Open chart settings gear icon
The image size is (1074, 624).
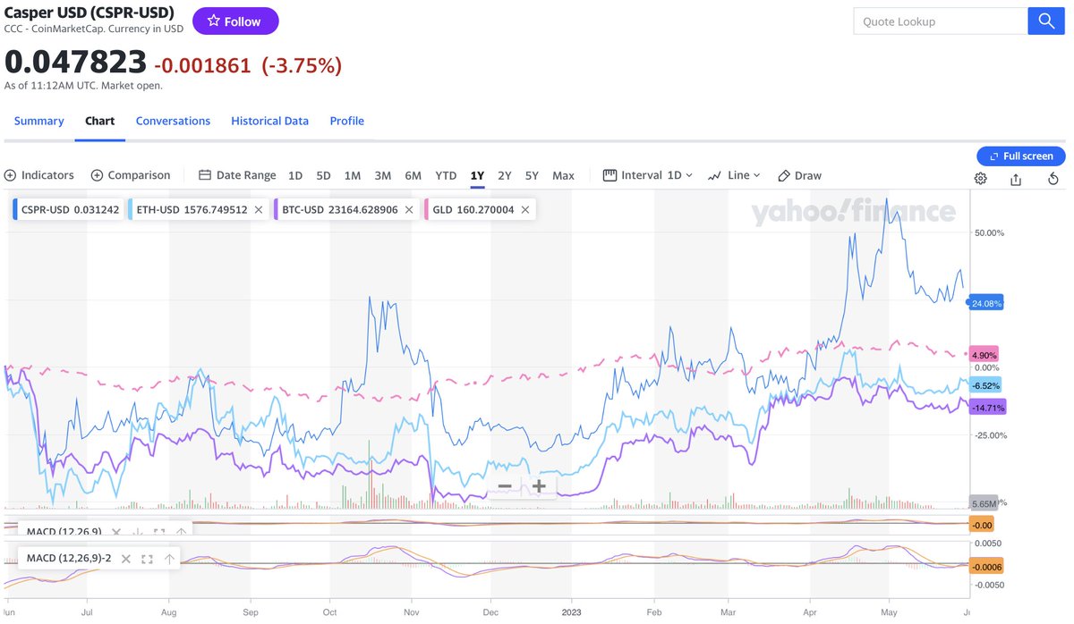(x=980, y=179)
